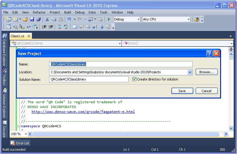
Task: Click the Redo arrow icon
Action: point(80,19)
